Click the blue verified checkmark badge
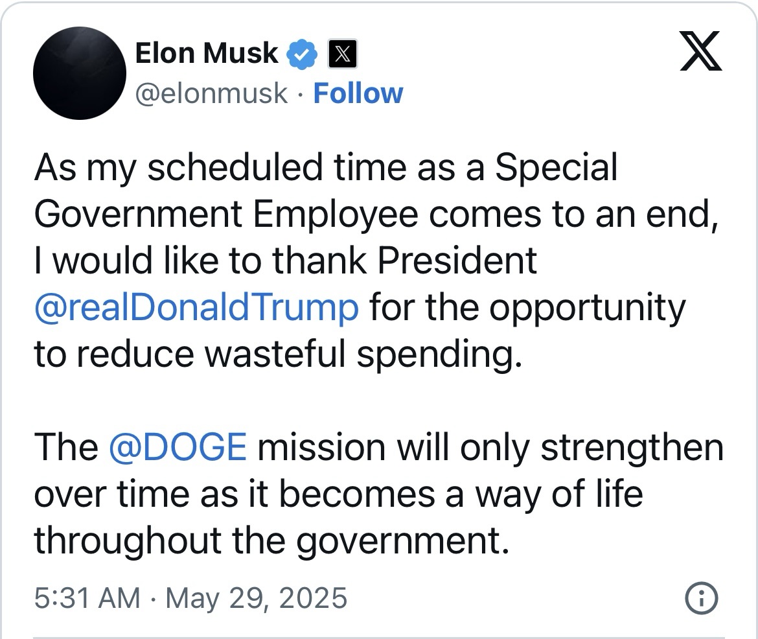The width and height of the screenshot is (758, 639). pyautogui.click(x=302, y=54)
